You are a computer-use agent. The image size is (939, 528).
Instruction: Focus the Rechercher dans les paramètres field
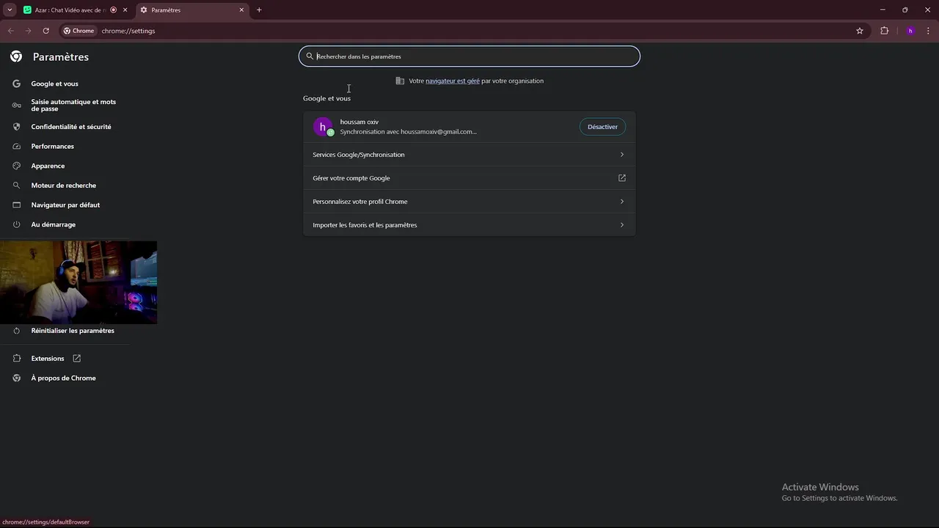pos(469,56)
